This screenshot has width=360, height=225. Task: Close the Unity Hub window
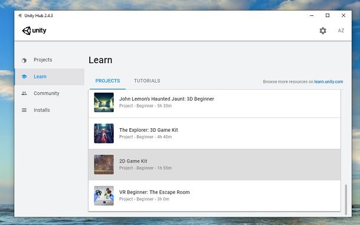tap(343, 15)
